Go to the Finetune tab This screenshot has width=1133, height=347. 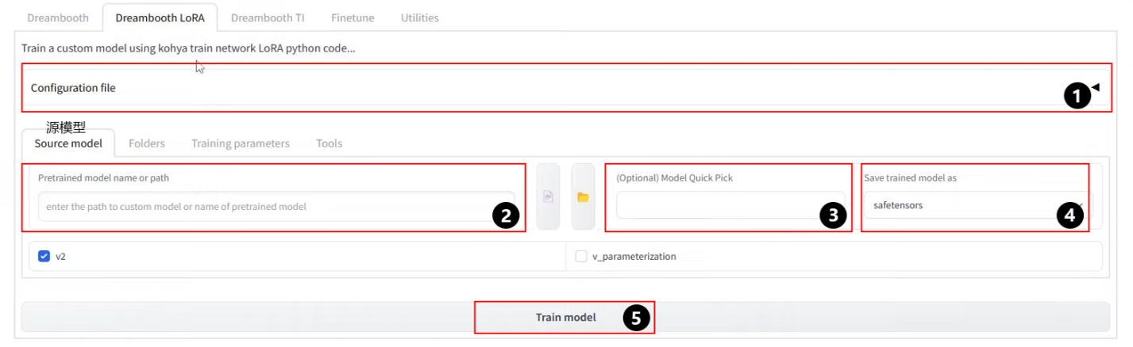point(353,17)
